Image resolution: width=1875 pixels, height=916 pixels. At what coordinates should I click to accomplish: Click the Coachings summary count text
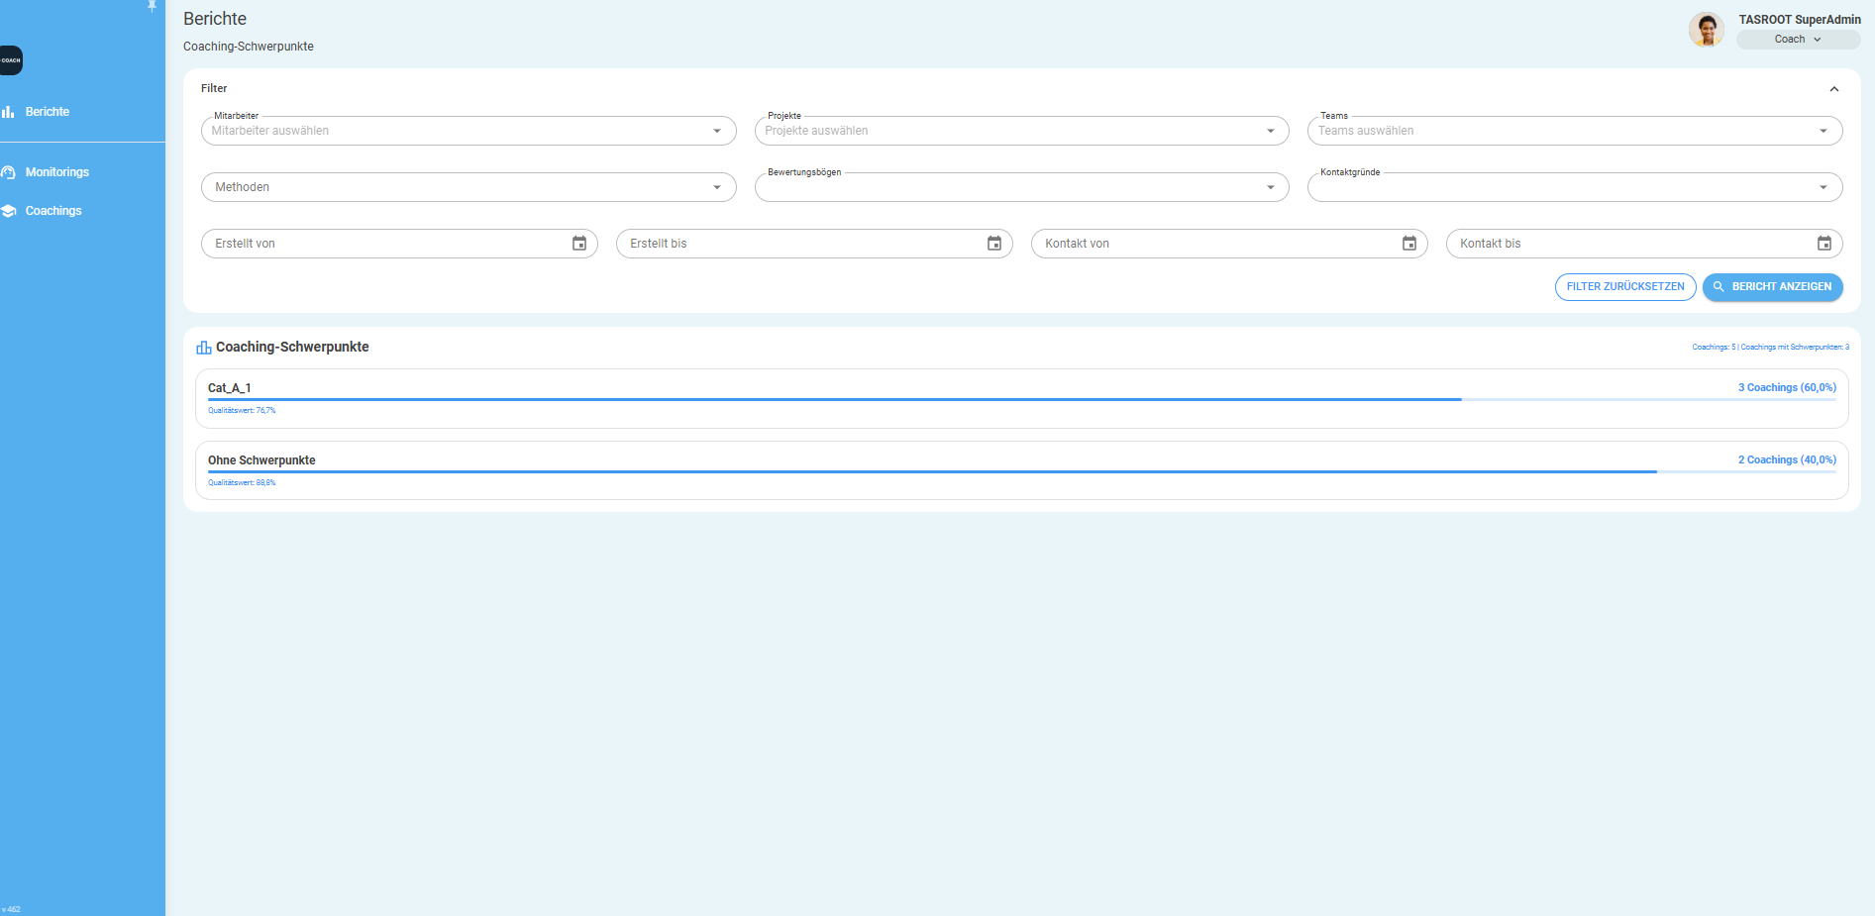pos(1770,348)
